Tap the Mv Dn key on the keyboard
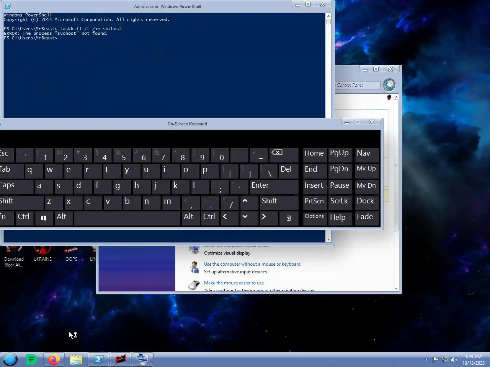Viewport: 490px width, 367px height. 367,187
